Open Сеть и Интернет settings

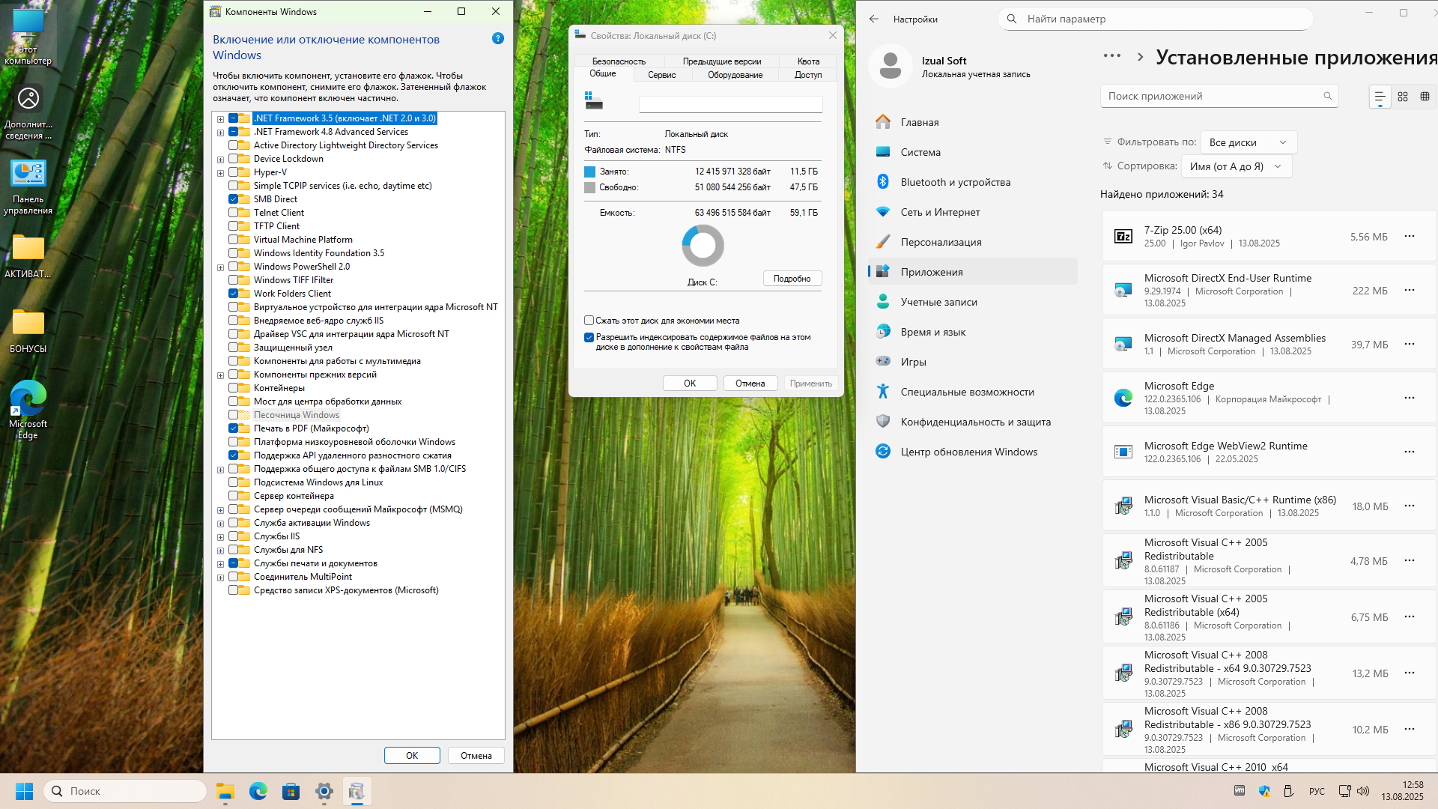(x=972, y=212)
